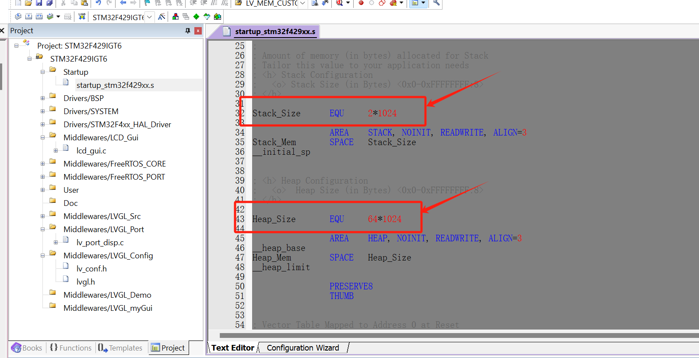Open the Configuration wrench icon

(x=436, y=3)
